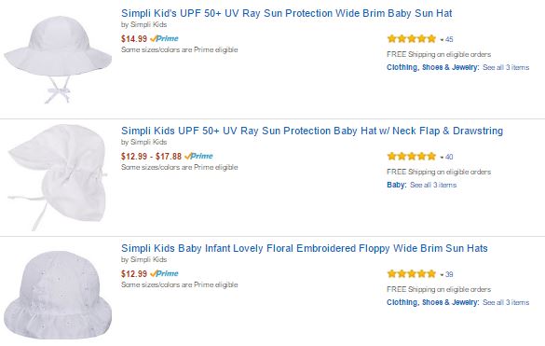The height and width of the screenshot is (346, 545).
Task: View the floral embroidered hat thumbnail
Action: tap(58, 295)
